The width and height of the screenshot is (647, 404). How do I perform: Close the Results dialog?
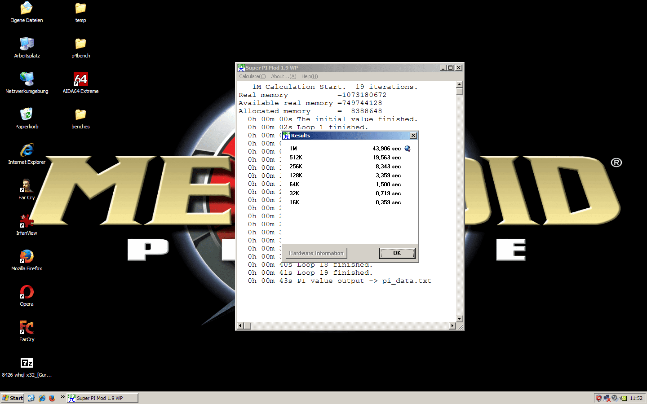[x=413, y=136]
